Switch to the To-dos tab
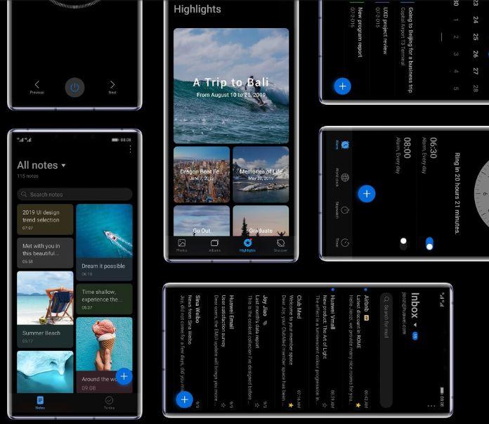The height and width of the screenshot is (424, 489). click(x=109, y=402)
